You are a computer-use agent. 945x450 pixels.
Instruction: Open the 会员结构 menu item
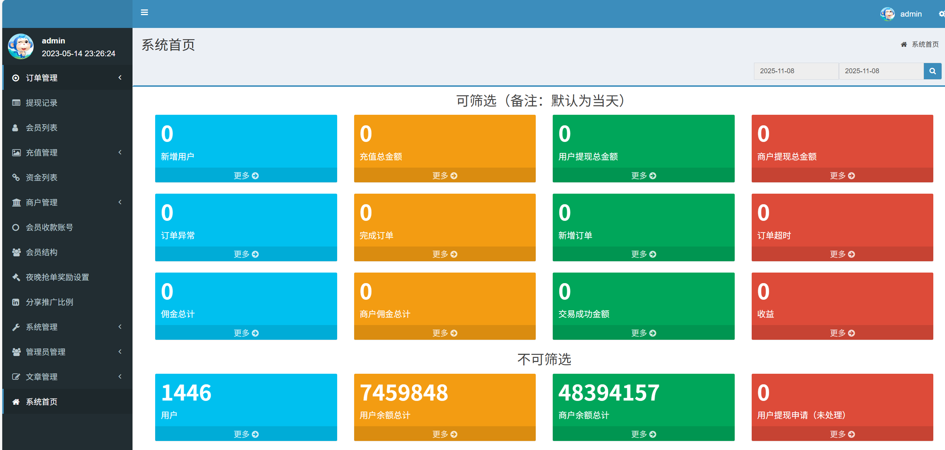42,252
